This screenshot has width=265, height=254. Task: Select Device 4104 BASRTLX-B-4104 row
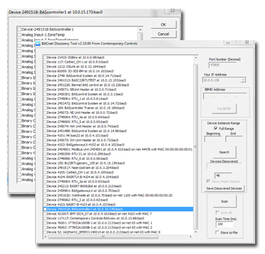click(x=83, y=177)
